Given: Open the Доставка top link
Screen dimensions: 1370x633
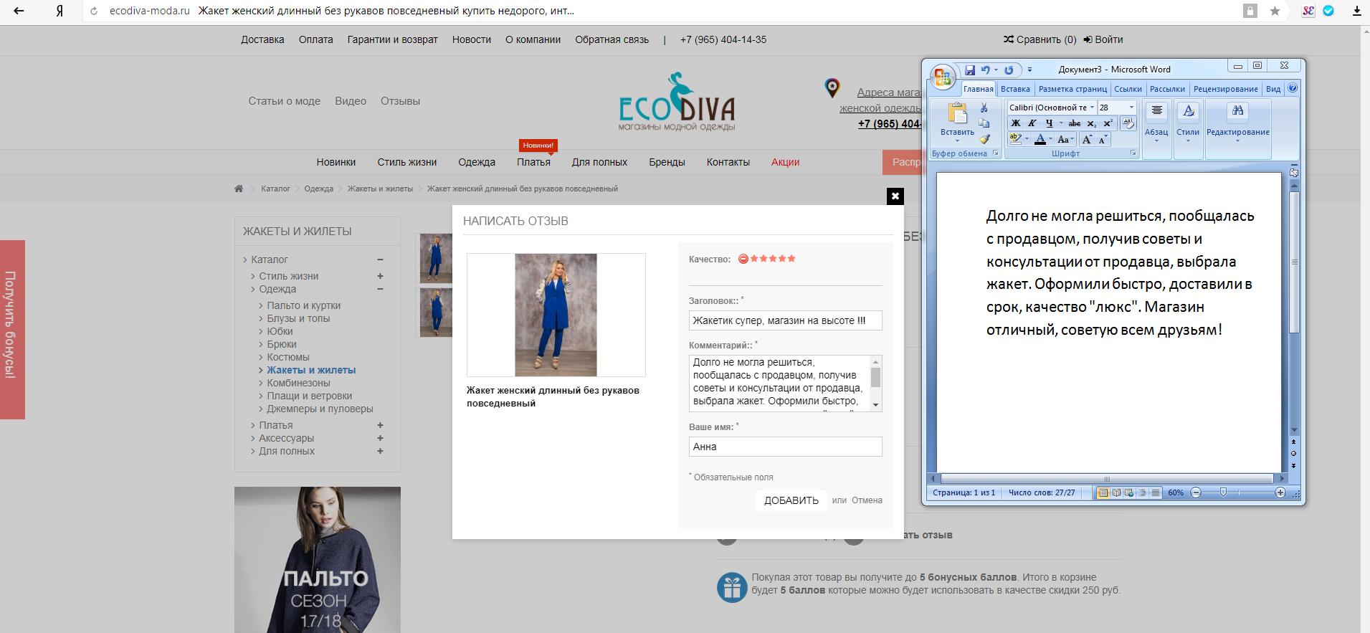Looking at the screenshot, I should 262,39.
